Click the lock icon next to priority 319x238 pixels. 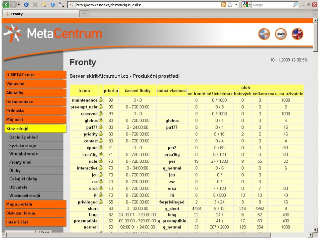tap(101, 134)
